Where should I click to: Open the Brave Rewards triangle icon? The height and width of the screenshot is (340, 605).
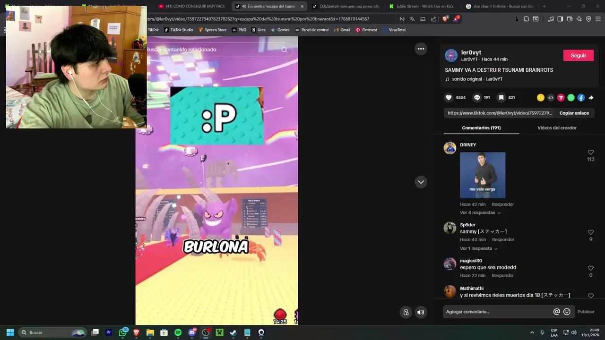(456, 19)
